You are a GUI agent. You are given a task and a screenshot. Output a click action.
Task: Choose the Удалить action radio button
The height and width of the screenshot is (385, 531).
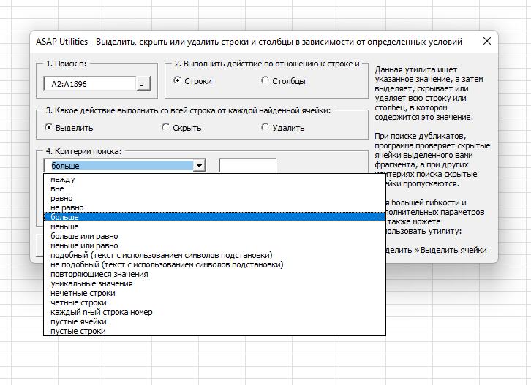tap(265, 127)
